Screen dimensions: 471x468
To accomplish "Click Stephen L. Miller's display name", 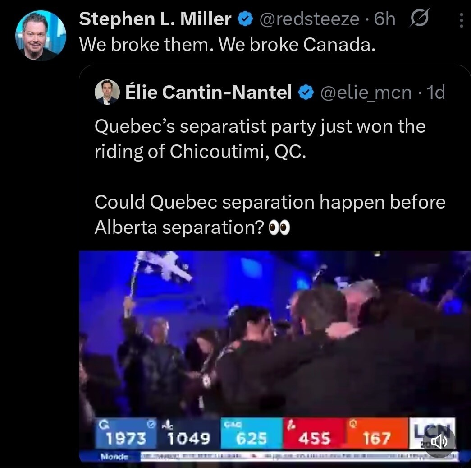I will click(x=155, y=19).
